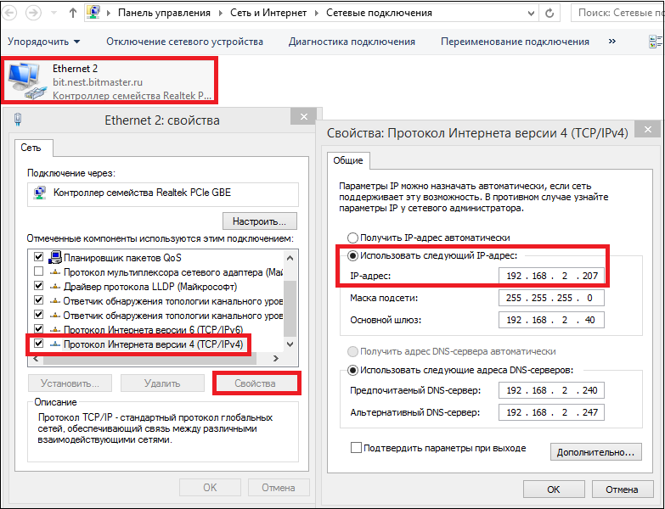Open recent locations dropdown beside Forward arrow
This screenshot has height=509, width=665.
coord(54,13)
